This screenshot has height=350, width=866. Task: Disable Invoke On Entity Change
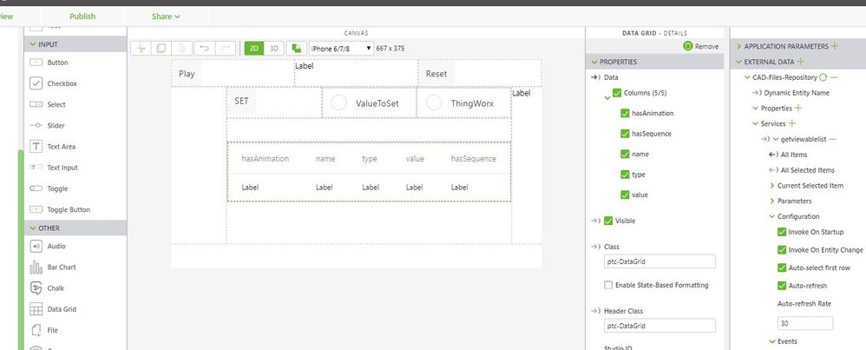click(x=782, y=250)
